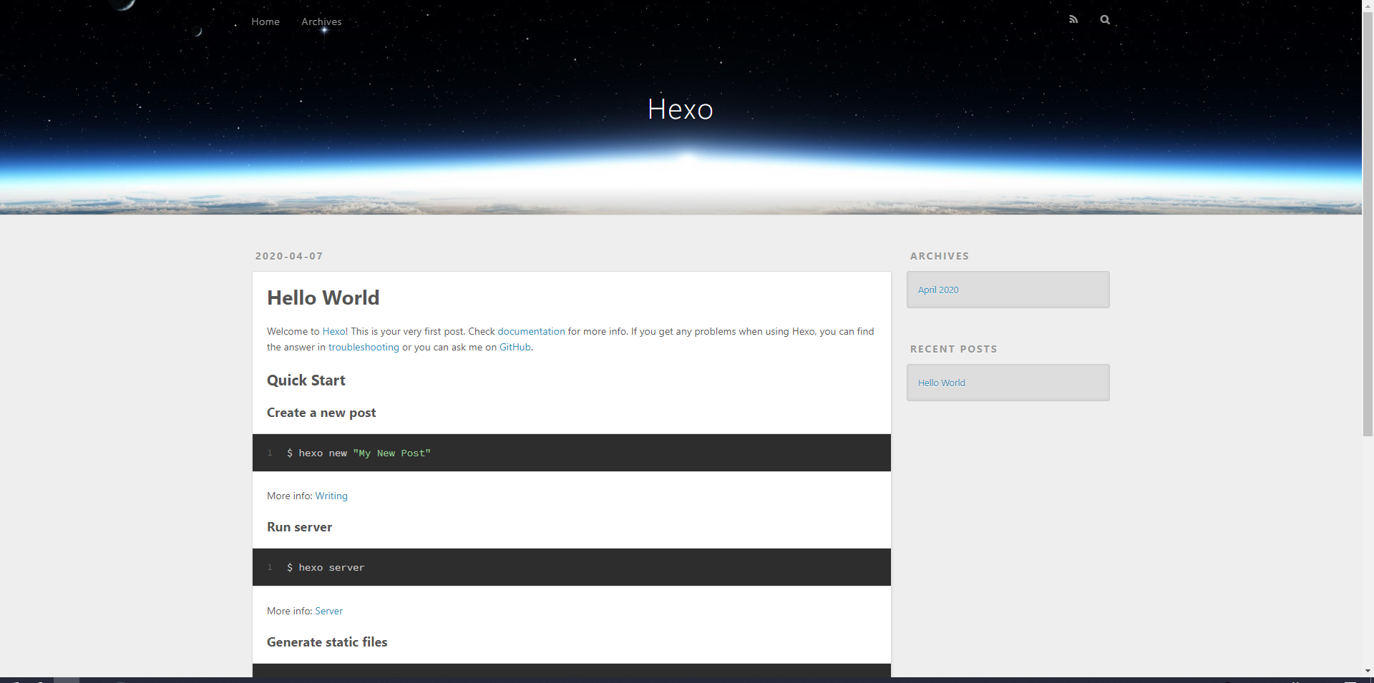Open the Archives menu item
Image resolution: width=1374 pixels, height=683 pixels.
321,21
